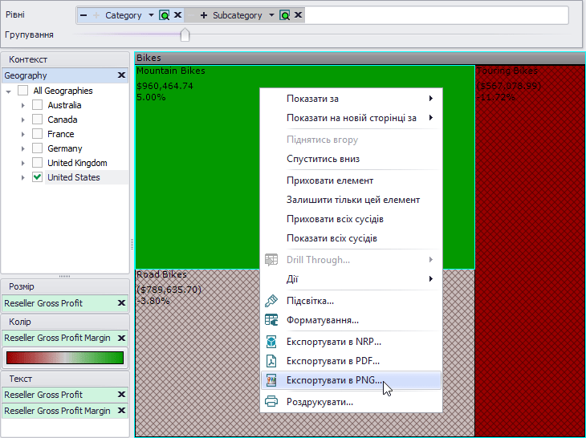
Task: Expand the Australia tree node
Action: pyautogui.click(x=22, y=106)
